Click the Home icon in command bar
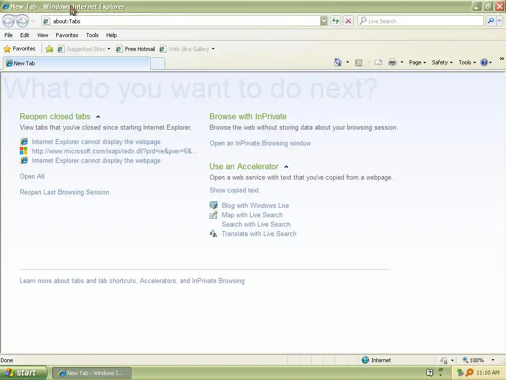The width and height of the screenshot is (506, 380). click(338, 62)
